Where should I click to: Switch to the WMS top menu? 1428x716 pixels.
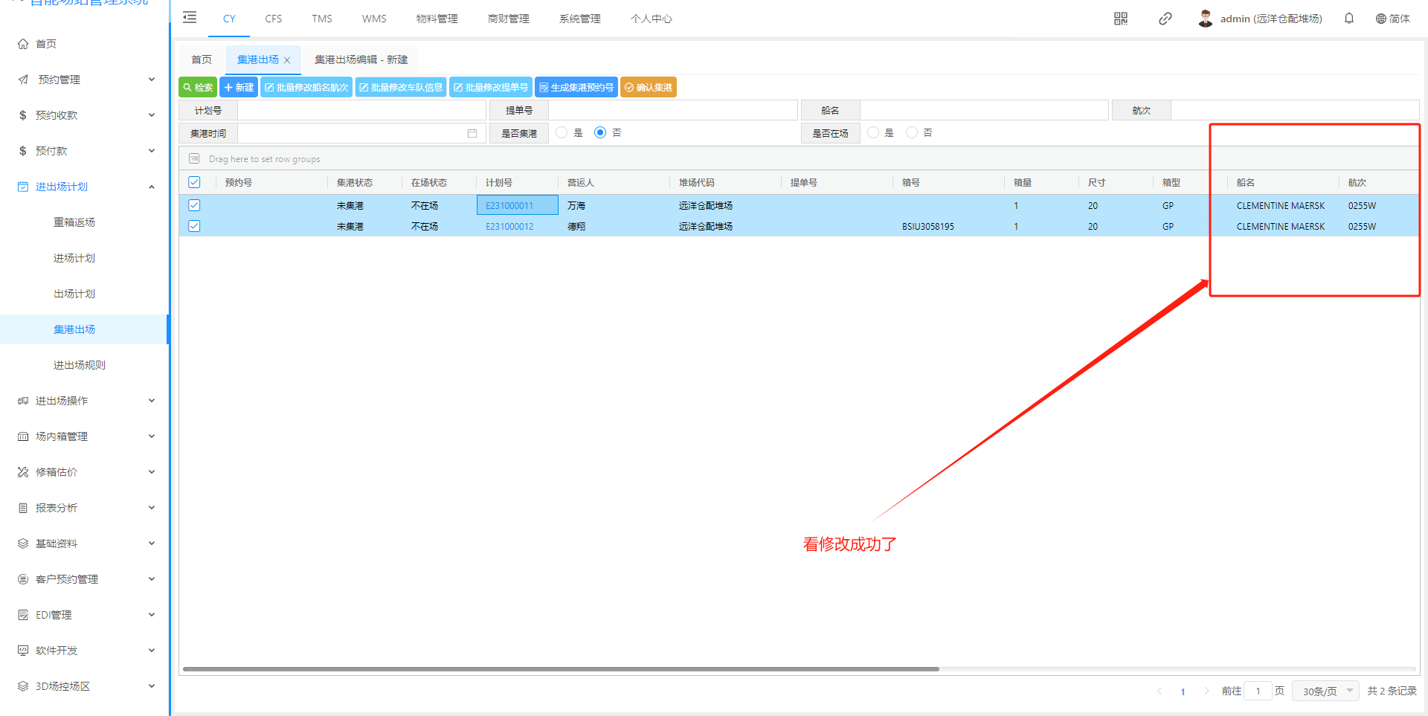[x=373, y=19]
